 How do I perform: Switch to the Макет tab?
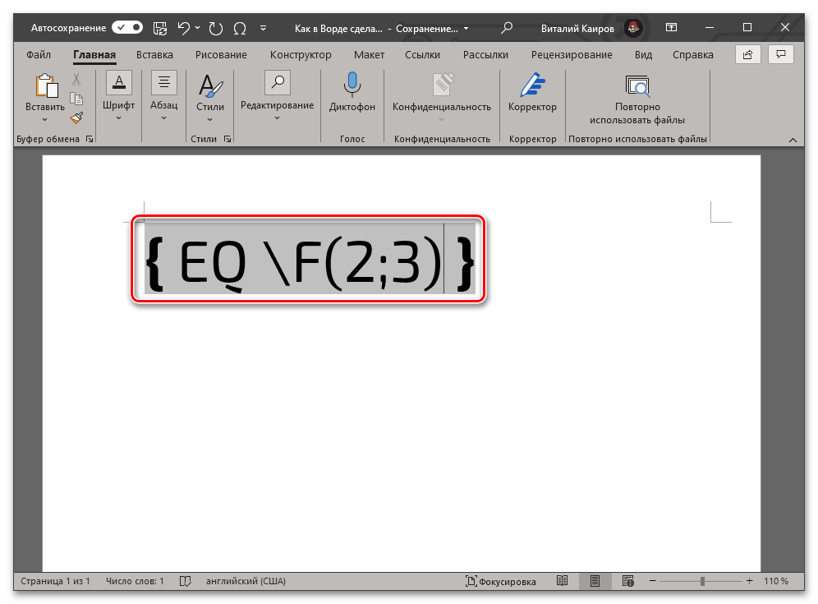tap(369, 54)
